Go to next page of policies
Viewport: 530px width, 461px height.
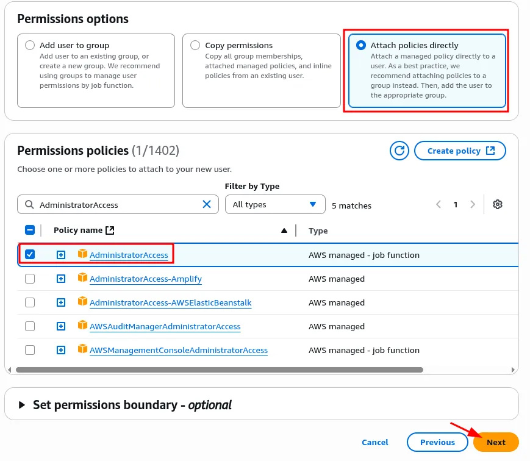[473, 205]
